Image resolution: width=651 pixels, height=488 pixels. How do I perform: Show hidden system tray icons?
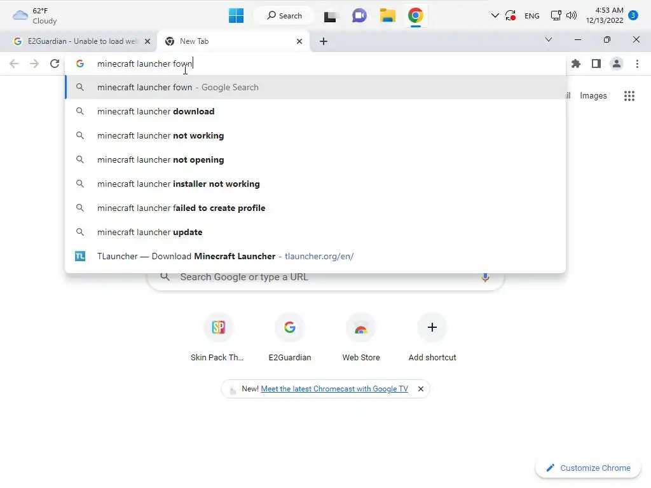[495, 16]
